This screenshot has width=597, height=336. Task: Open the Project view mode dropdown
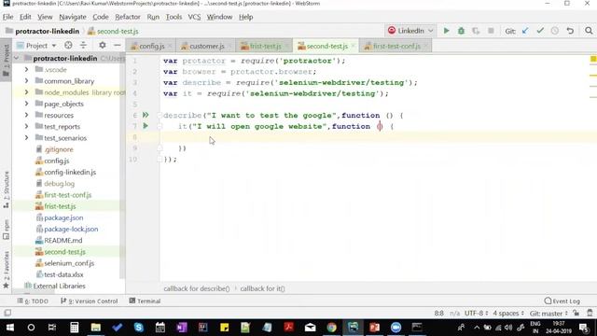tap(36, 46)
